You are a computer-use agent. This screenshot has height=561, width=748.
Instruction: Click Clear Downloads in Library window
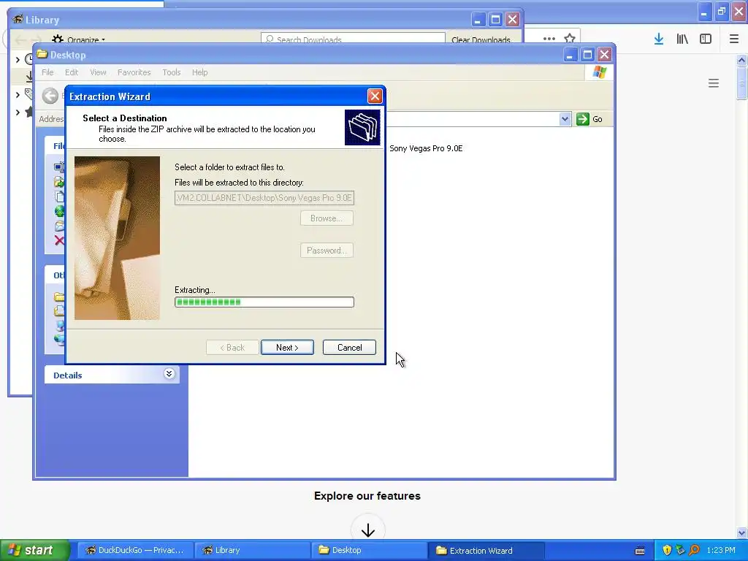481,40
